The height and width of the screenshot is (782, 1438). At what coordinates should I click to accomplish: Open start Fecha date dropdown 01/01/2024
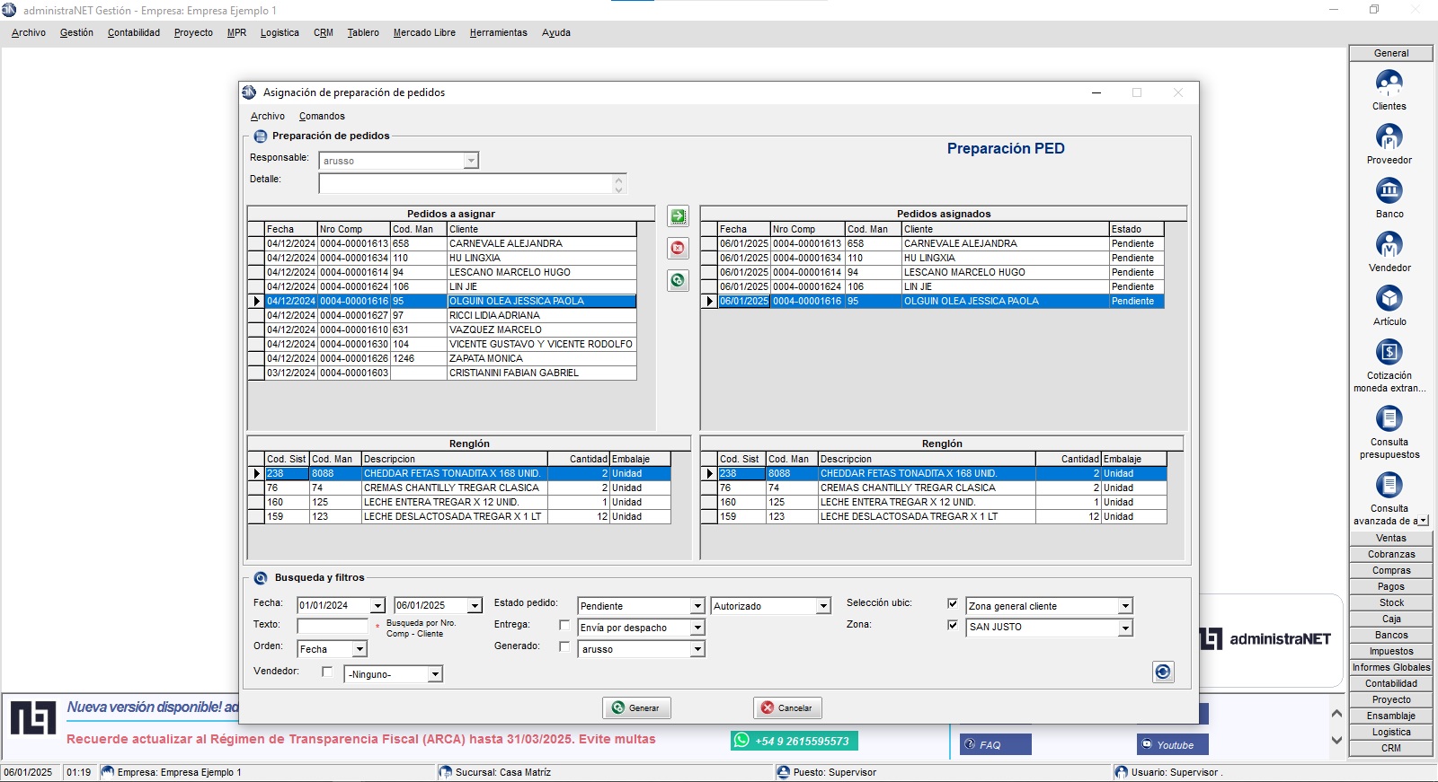pyautogui.click(x=377, y=606)
